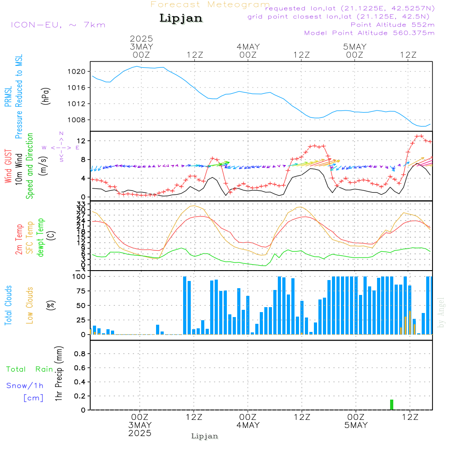451x451 pixels.
Task: Click '2025 3MAY 00Z' label on top axis
Action: click(141, 46)
